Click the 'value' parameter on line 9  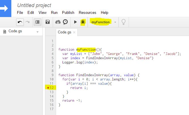[129, 75]
